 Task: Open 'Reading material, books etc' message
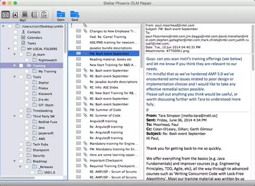(111, 59)
